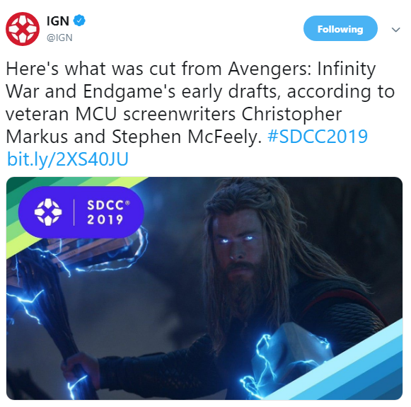Open the Thor image preview
This screenshot has height=407, width=411.
pos(204,288)
